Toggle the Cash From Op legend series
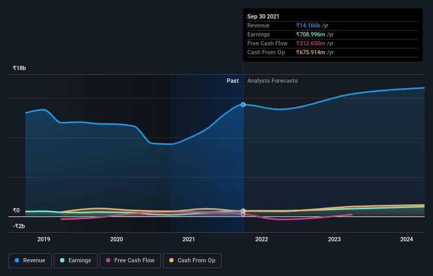The height and width of the screenshot is (276, 433). tap(192, 261)
